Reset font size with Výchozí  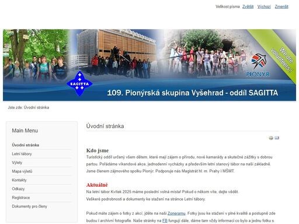[x=264, y=6]
